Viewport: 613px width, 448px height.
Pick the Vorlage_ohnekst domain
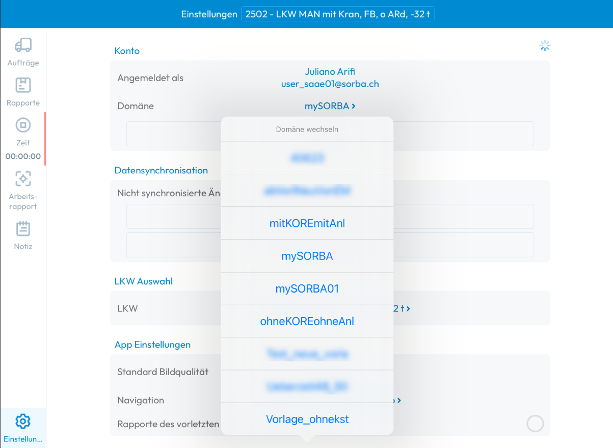tap(307, 419)
